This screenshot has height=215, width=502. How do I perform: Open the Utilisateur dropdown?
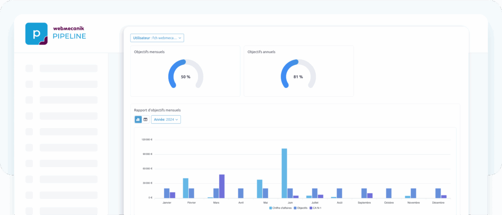tap(157, 38)
